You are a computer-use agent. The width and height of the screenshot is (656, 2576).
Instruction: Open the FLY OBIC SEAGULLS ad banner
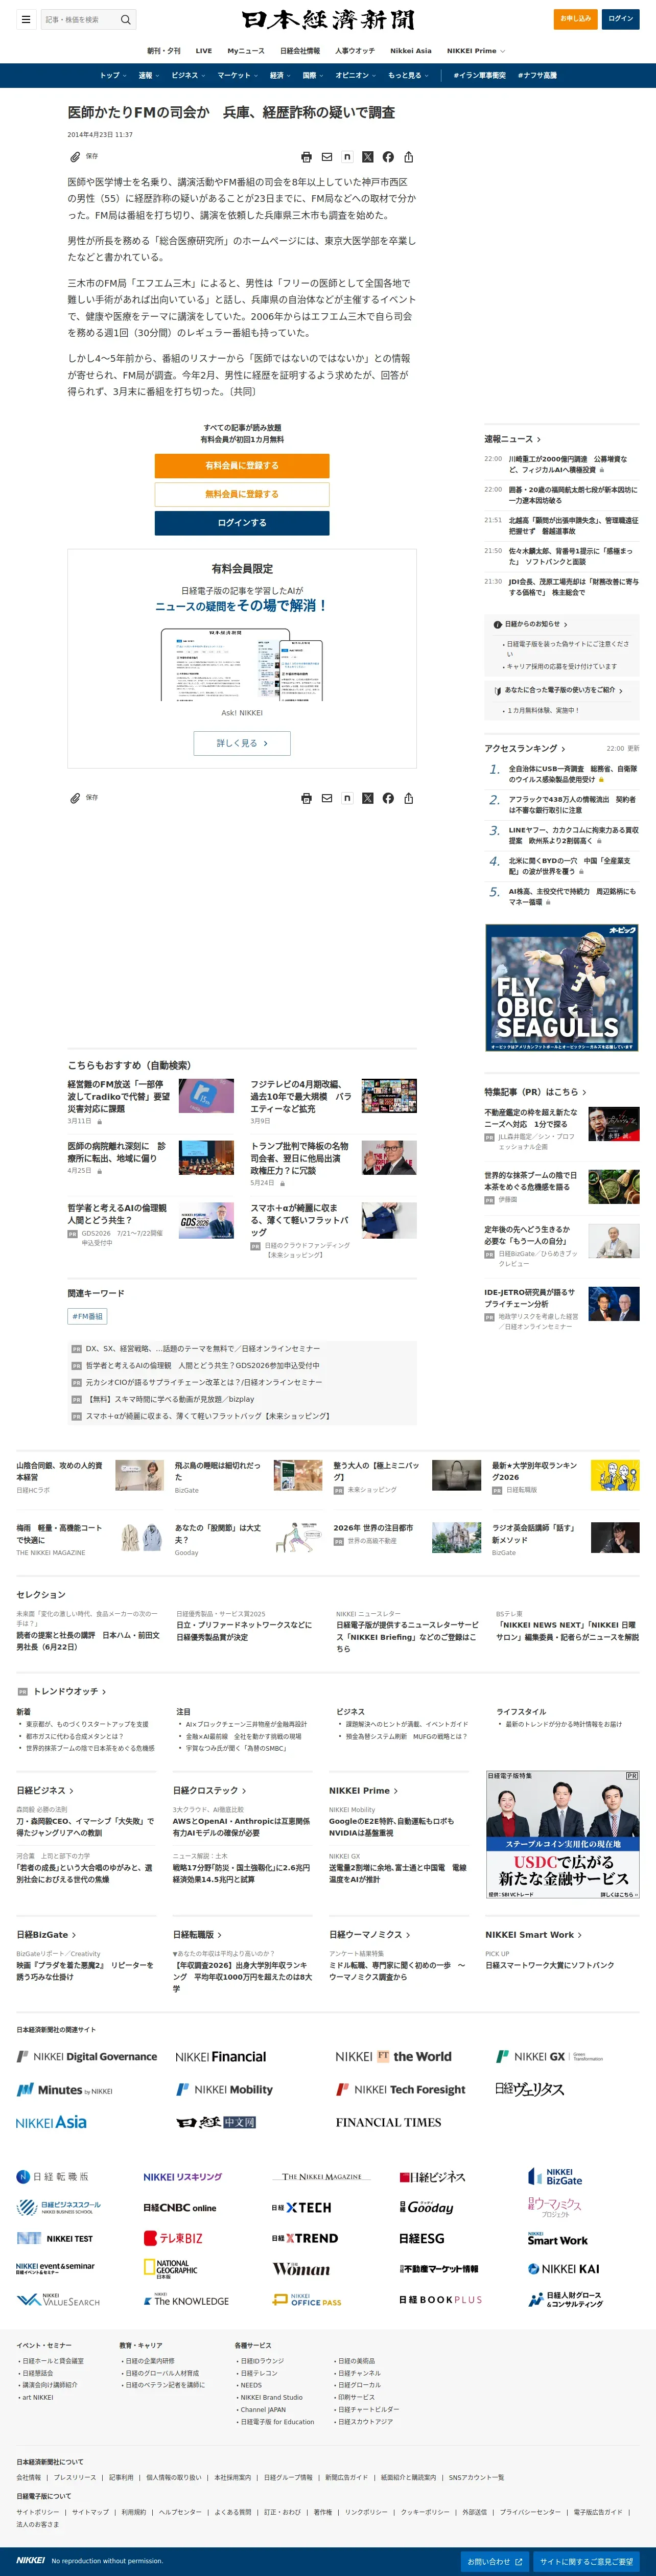click(562, 987)
